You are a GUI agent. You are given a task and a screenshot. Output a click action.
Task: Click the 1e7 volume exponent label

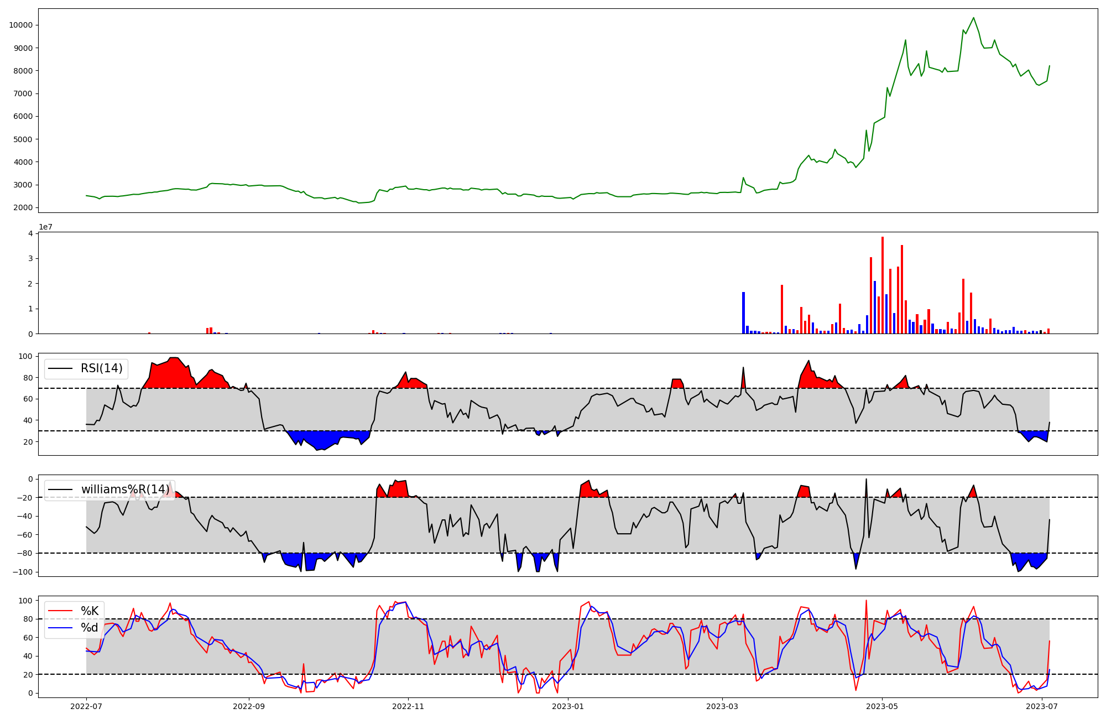tap(45, 227)
